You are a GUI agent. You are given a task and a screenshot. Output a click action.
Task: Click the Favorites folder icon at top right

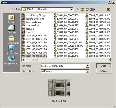109,9
